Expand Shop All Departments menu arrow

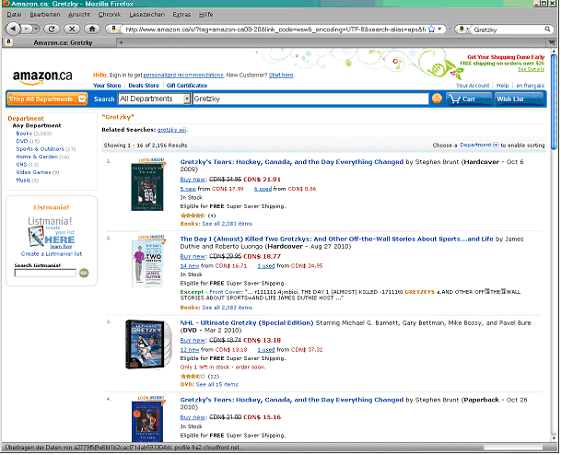click(x=82, y=99)
